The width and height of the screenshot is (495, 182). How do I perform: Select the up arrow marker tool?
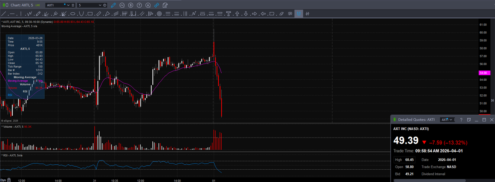click(x=237, y=14)
